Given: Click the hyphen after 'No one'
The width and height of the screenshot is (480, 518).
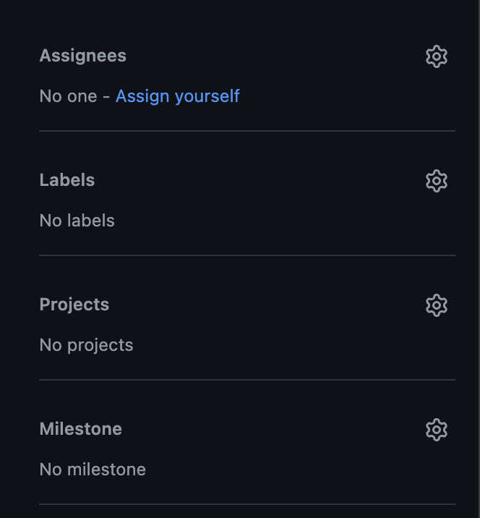Looking at the screenshot, I should [x=106, y=96].
